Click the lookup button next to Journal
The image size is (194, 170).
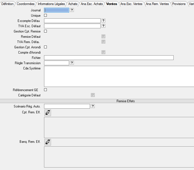[72, 10]
